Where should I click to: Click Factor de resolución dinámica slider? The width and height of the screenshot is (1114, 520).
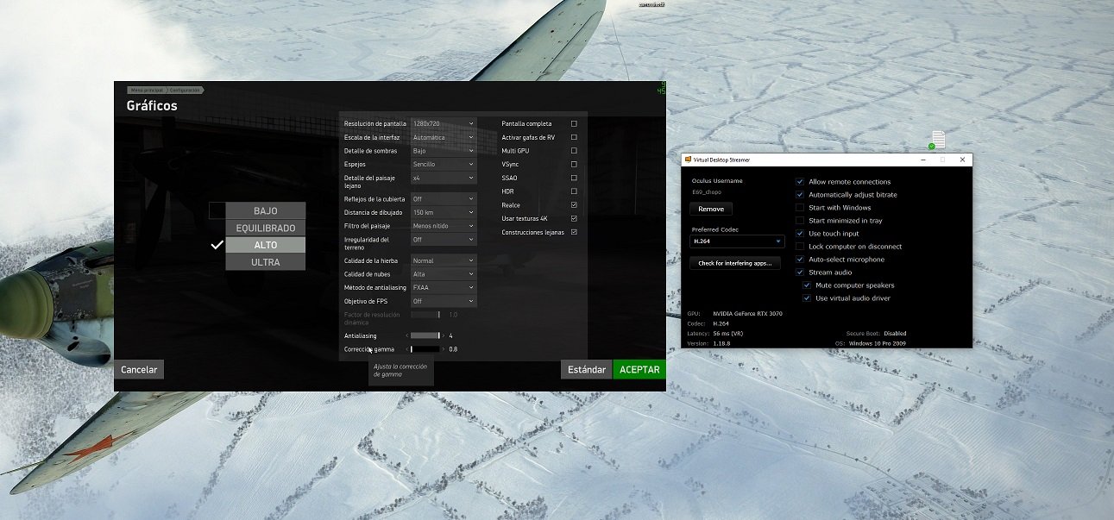[x=425, y=315]
